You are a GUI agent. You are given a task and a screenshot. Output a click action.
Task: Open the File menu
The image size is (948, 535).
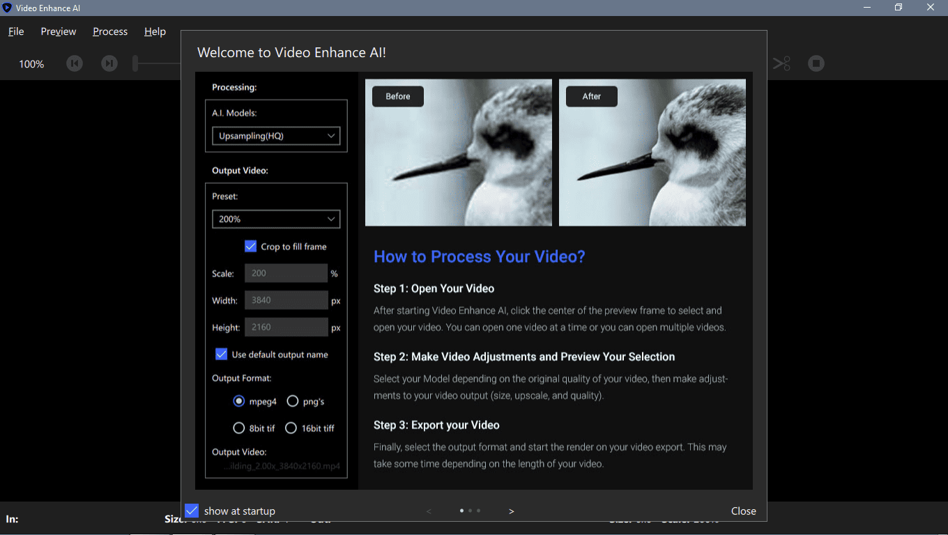tap(16, 31)
